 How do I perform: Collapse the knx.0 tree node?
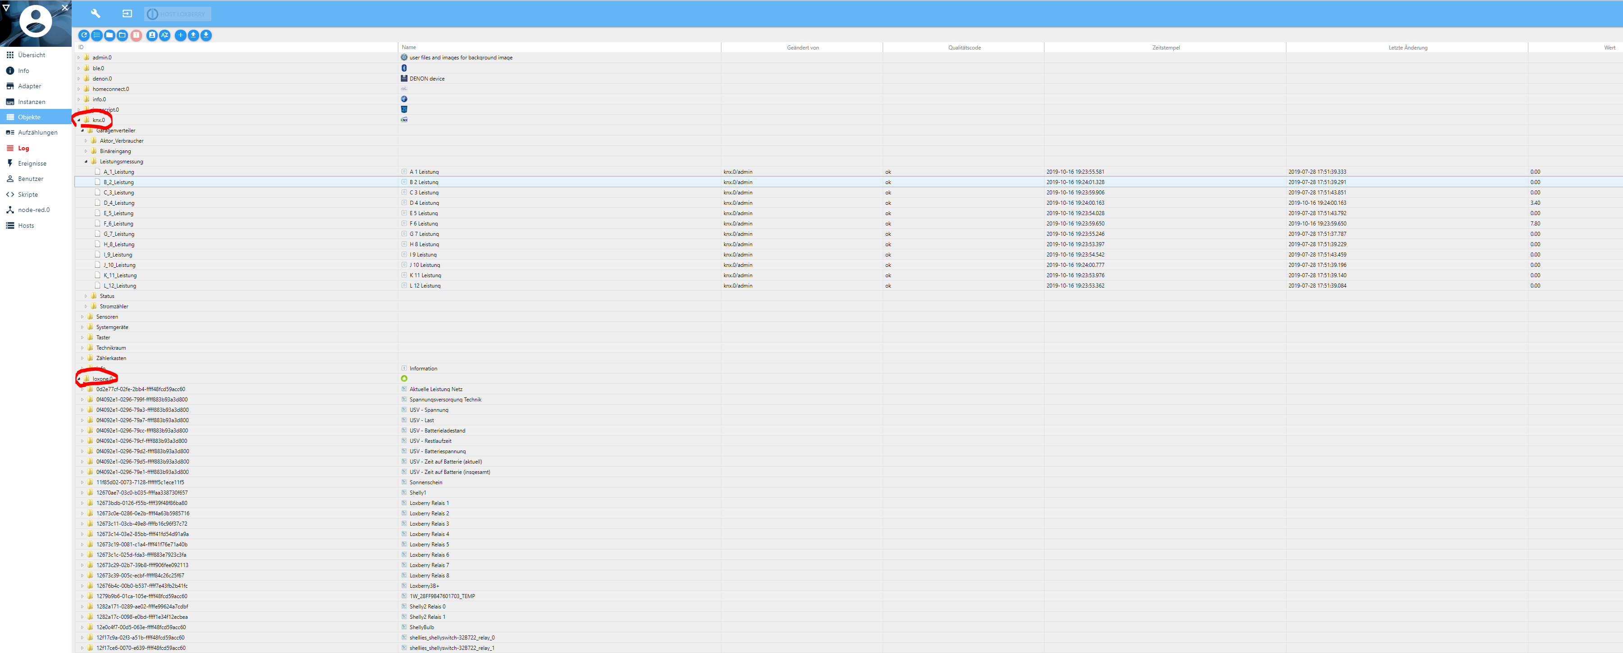(79, 120)
